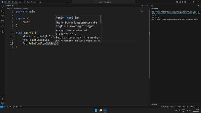
Task: Open the editor More Actions ellipsis
Action: click(x=148, y=6)
